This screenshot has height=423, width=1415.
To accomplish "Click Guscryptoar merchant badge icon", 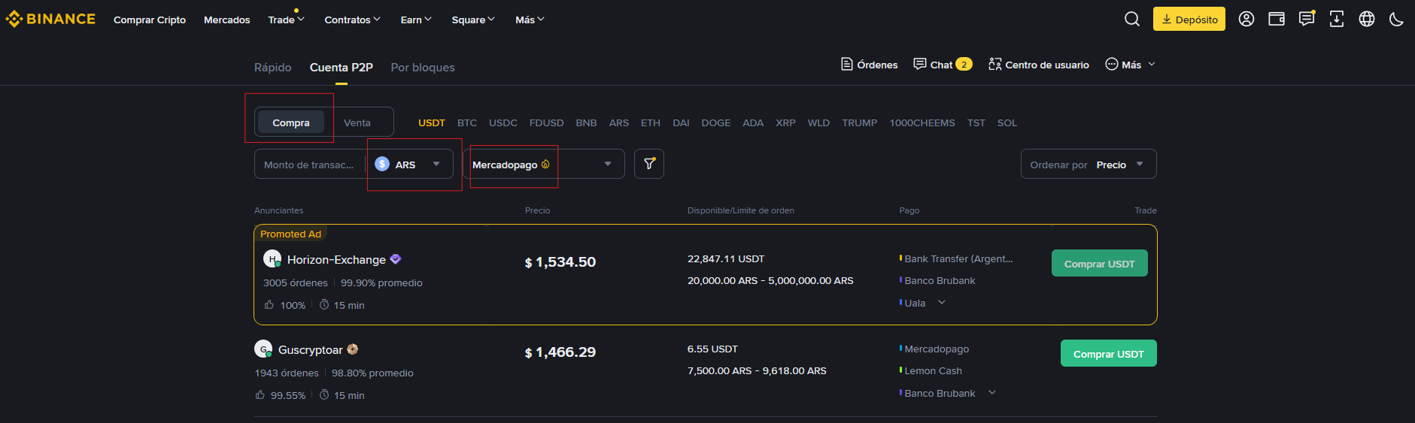I will point(352,349).
